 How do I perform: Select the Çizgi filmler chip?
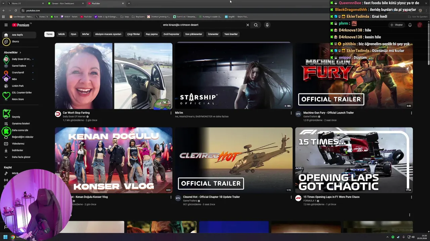(x=133, y=34)
